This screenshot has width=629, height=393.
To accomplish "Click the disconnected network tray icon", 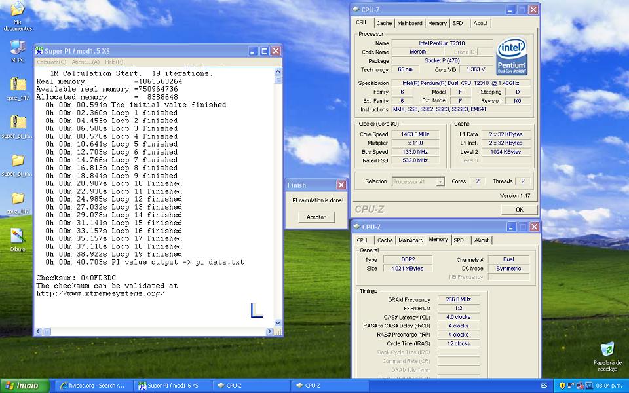I will tap(581, 386).
